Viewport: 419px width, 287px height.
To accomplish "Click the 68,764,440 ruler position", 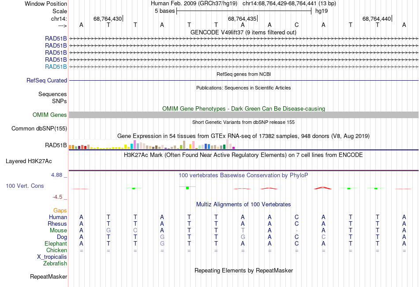I will [x=377, y=19].
